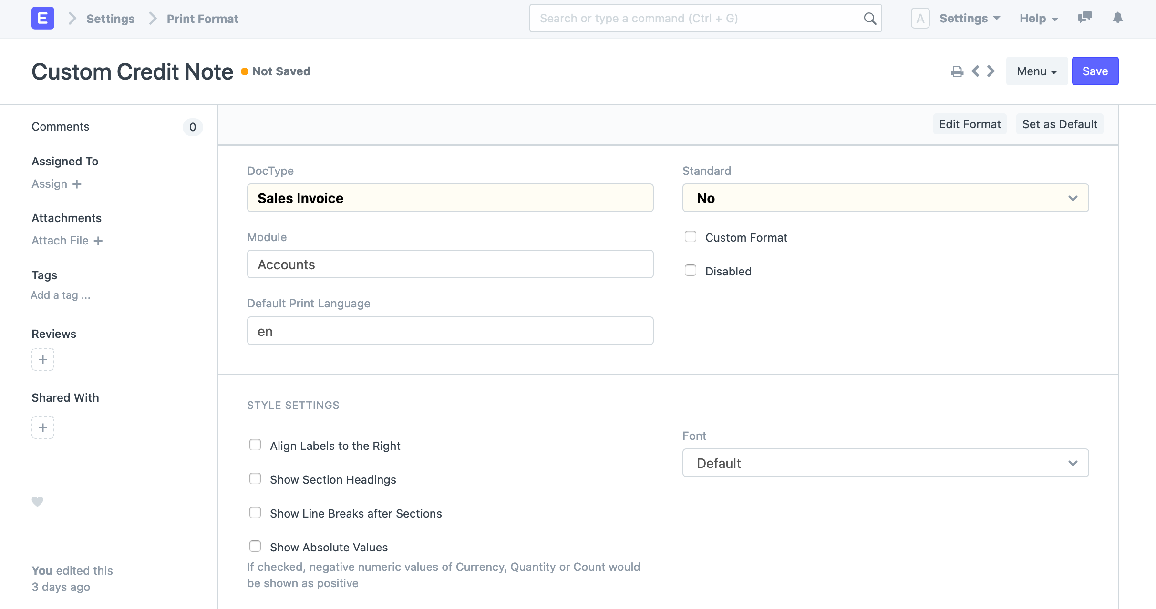
Task: Toggle the Custom Format checkbox
Action: [x=690, y=236]
